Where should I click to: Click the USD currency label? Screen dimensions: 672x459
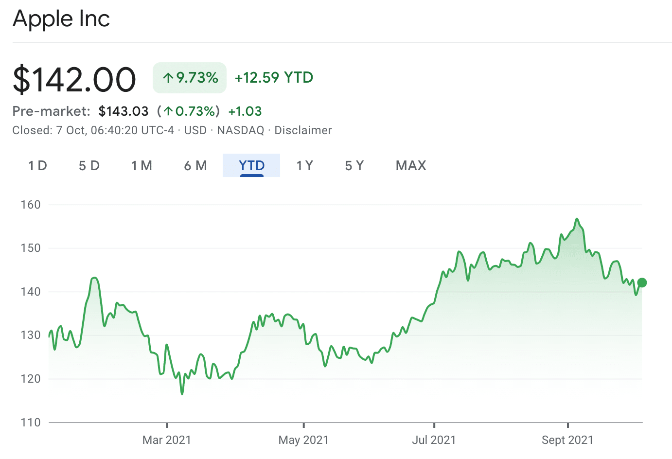pyautogui.click(x=195, y=130)
